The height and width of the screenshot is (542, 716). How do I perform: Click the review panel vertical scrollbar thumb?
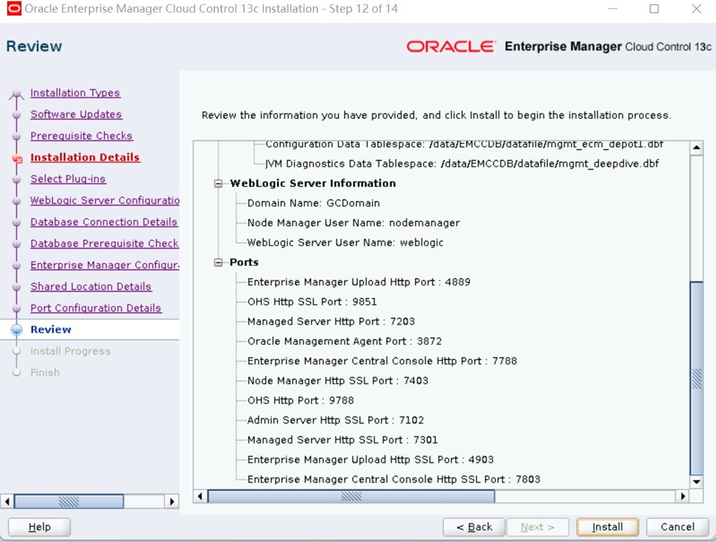[x=696, y=378]
